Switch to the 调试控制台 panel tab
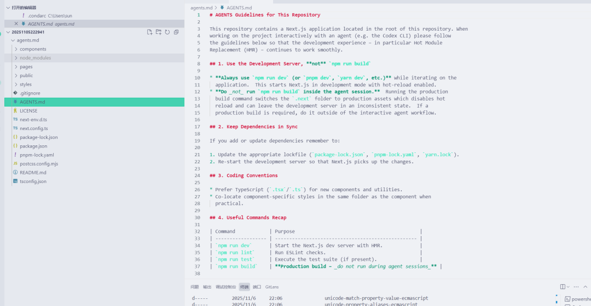This screenshot has width=591, height=306. (226, 287)
